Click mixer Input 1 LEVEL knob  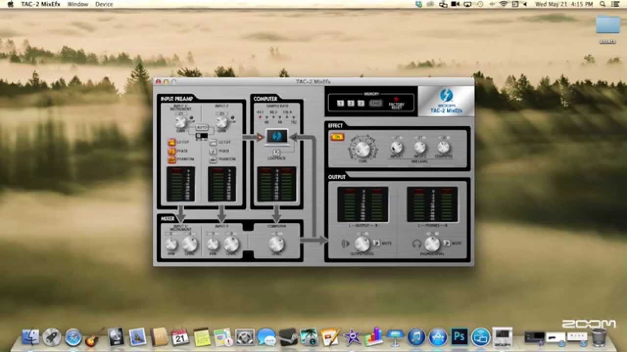[x=190, y=244]
